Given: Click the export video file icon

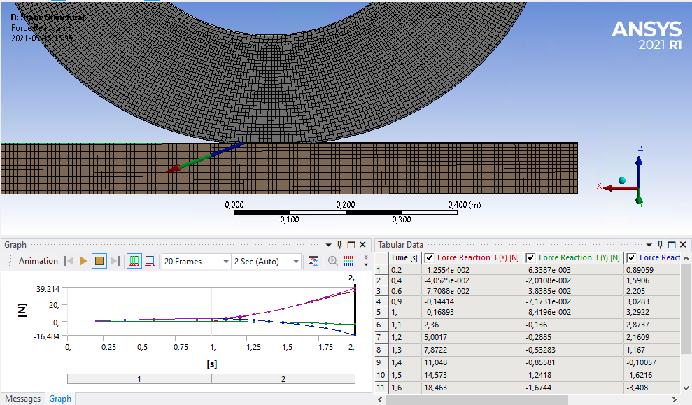Looking at the screenshot, I should (x=313, y=261).
